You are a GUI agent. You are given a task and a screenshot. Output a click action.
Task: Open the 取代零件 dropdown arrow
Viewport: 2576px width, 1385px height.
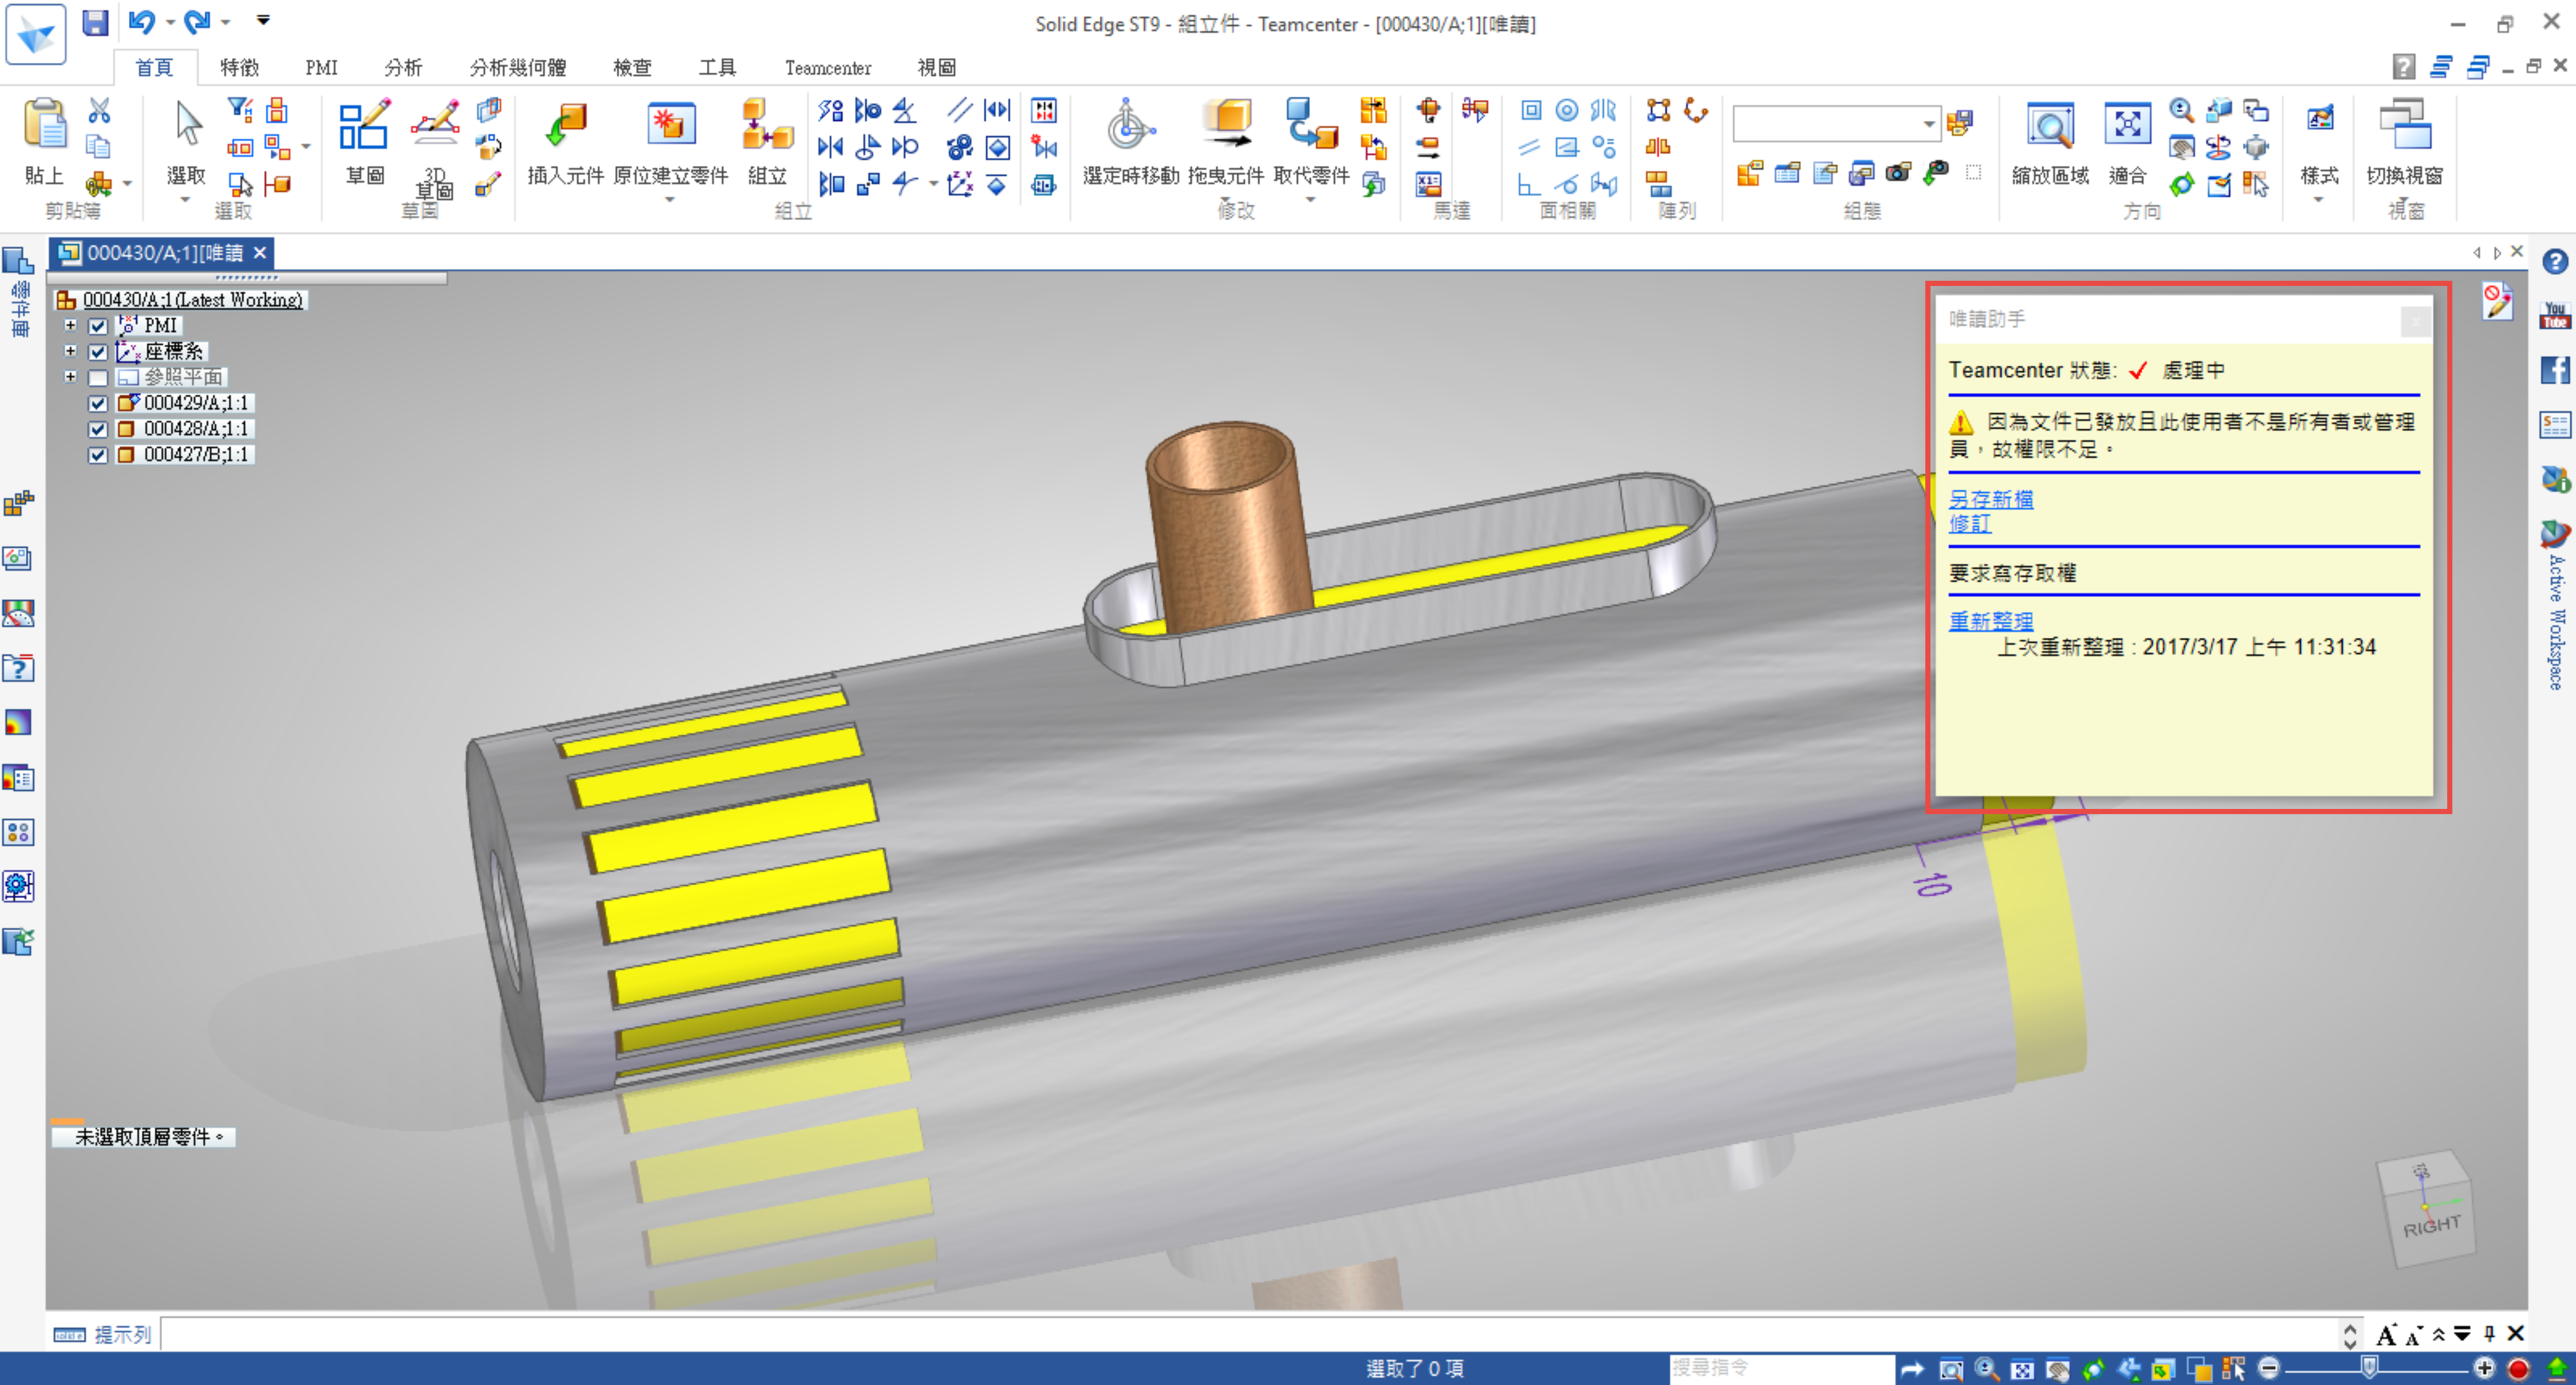[x=1311, y=200]
